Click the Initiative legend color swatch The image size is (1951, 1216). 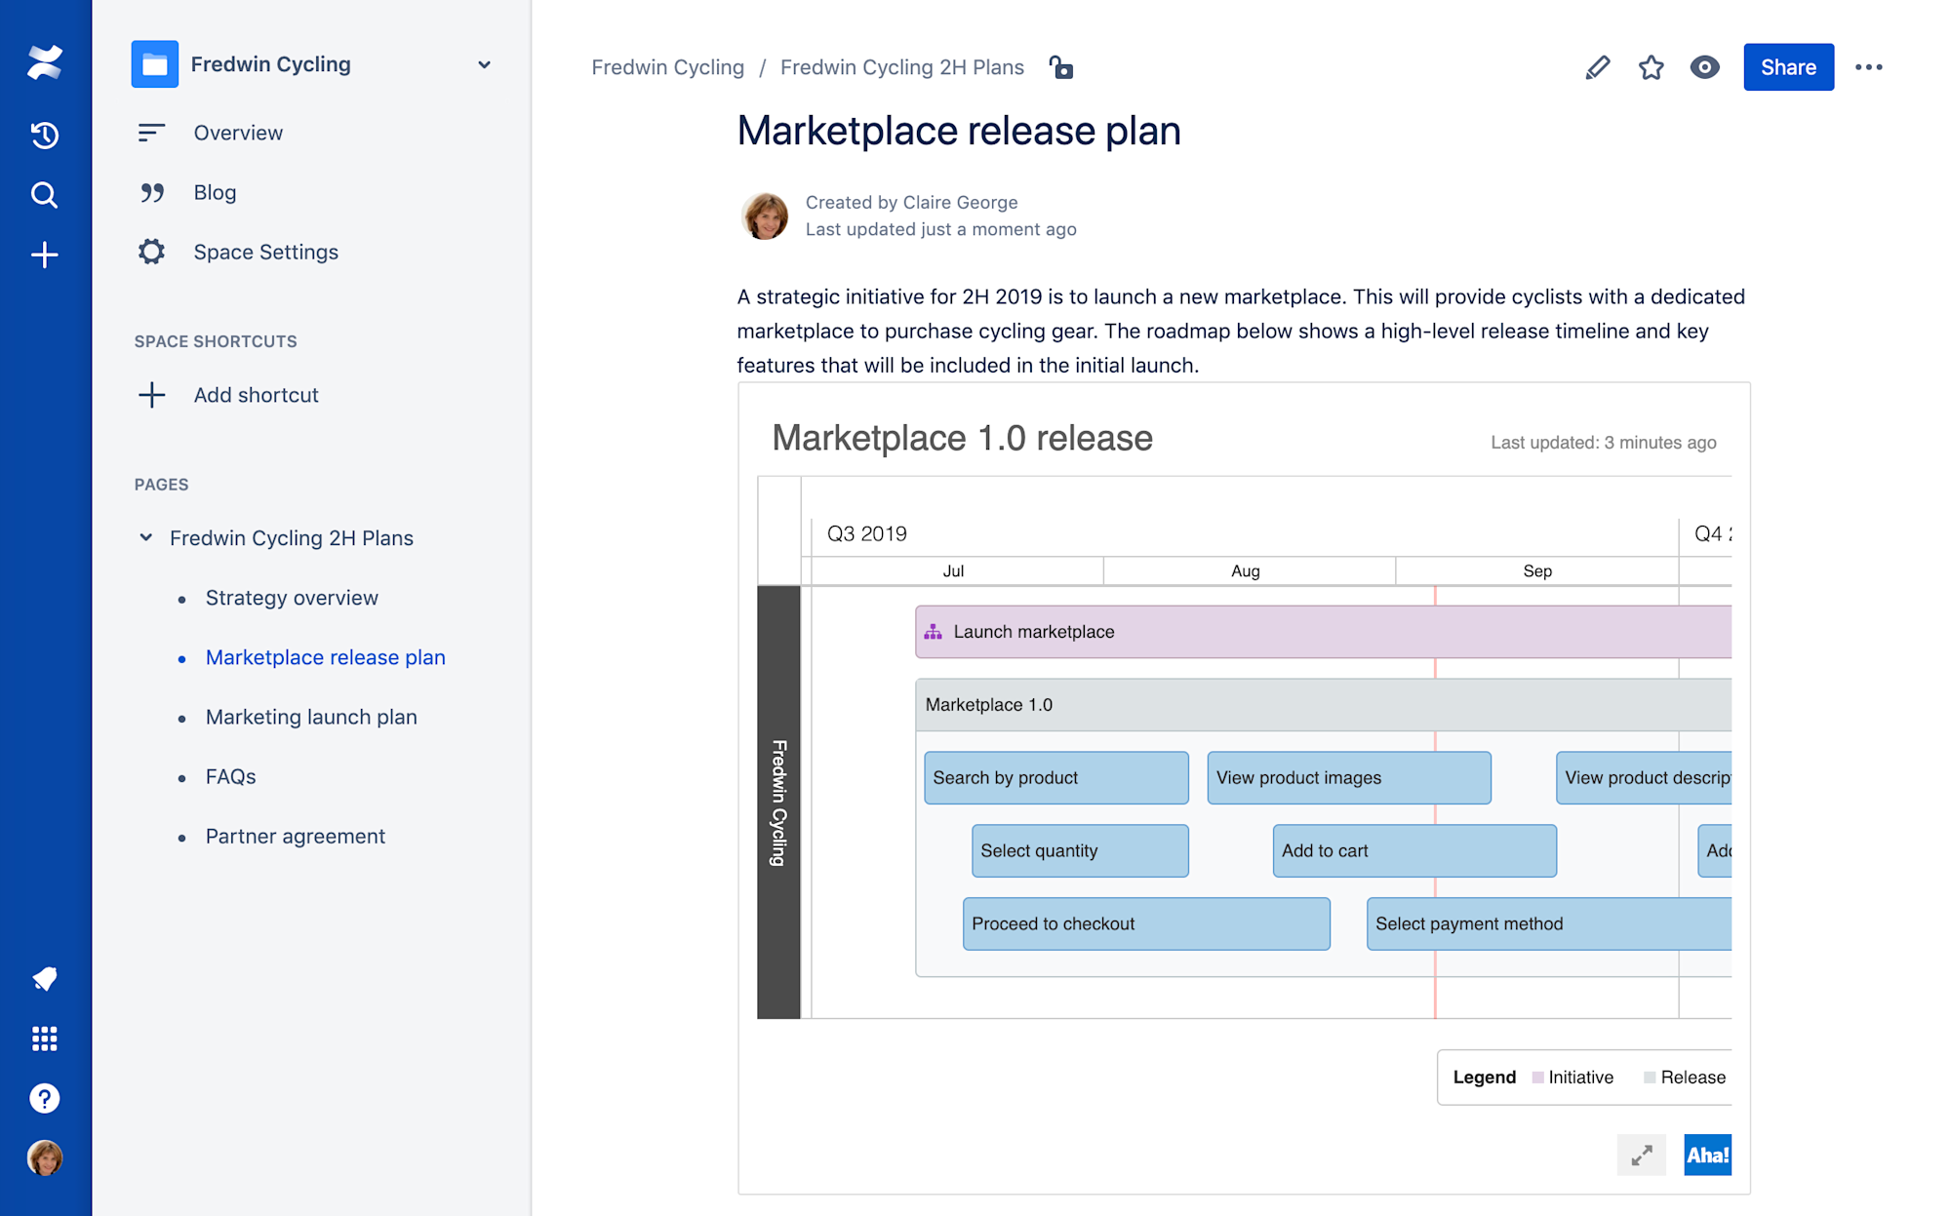point(1538,1078)
